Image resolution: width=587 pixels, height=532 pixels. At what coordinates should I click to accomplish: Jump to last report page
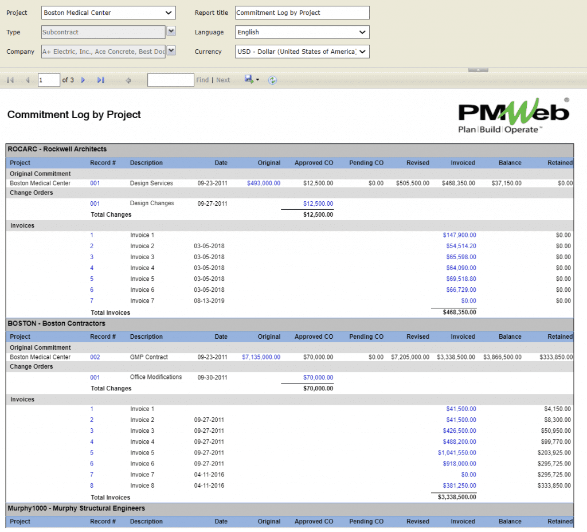101,80
